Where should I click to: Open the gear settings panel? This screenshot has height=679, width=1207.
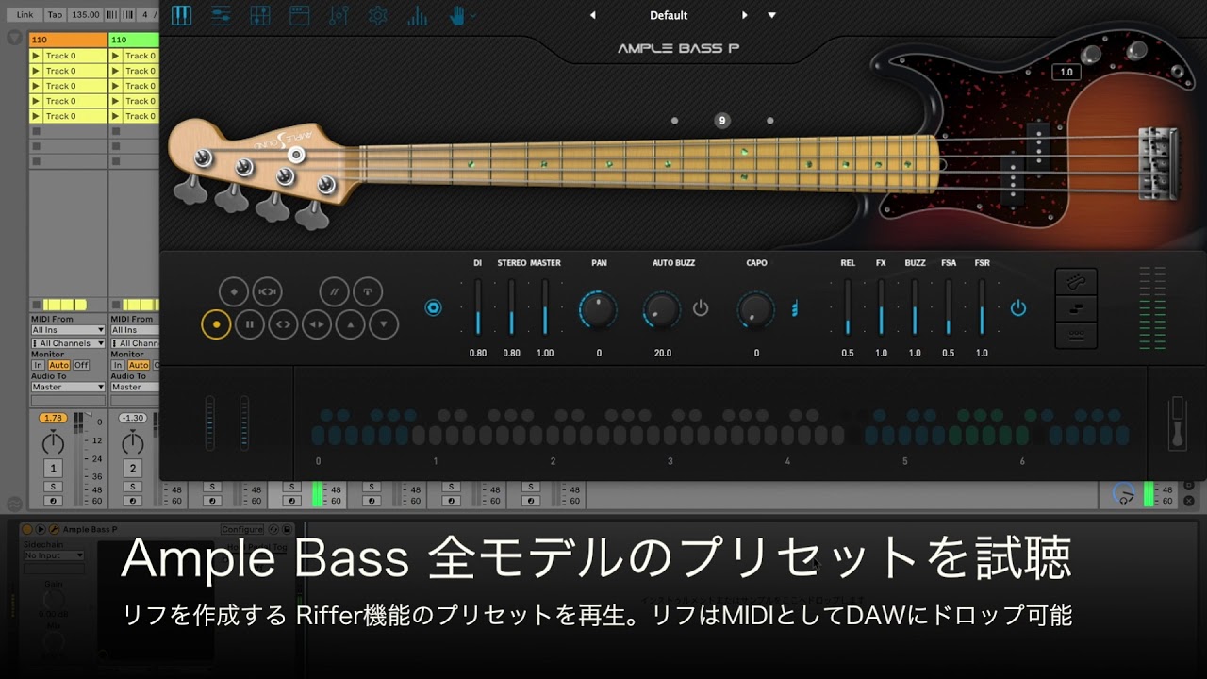pos(377,15)
